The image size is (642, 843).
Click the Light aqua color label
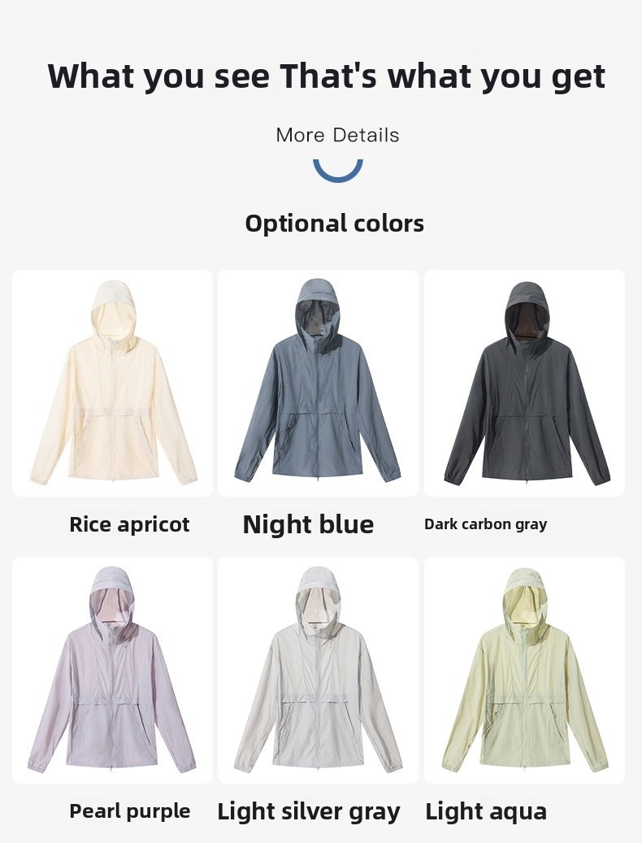point(486,811)
